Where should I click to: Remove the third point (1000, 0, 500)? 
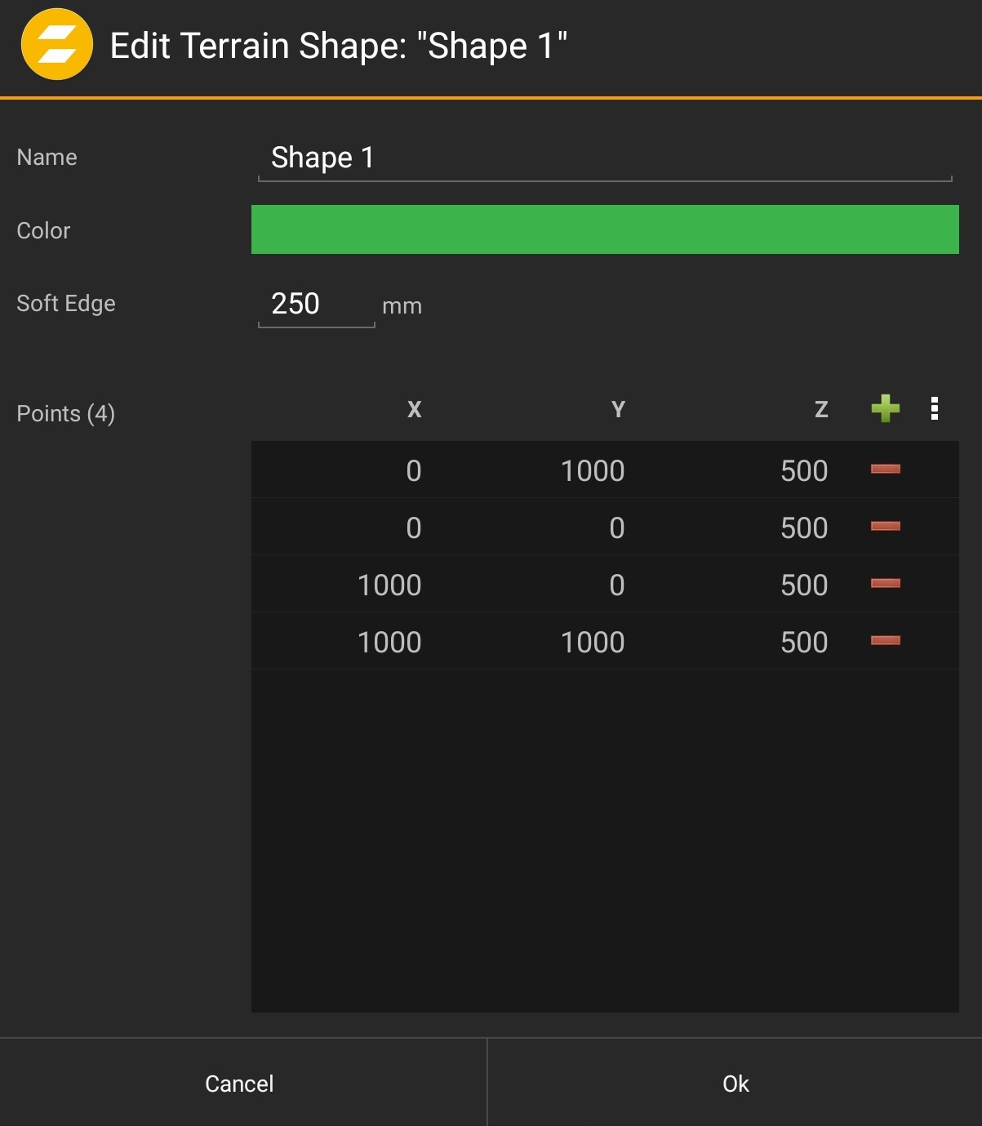[885, 584]
